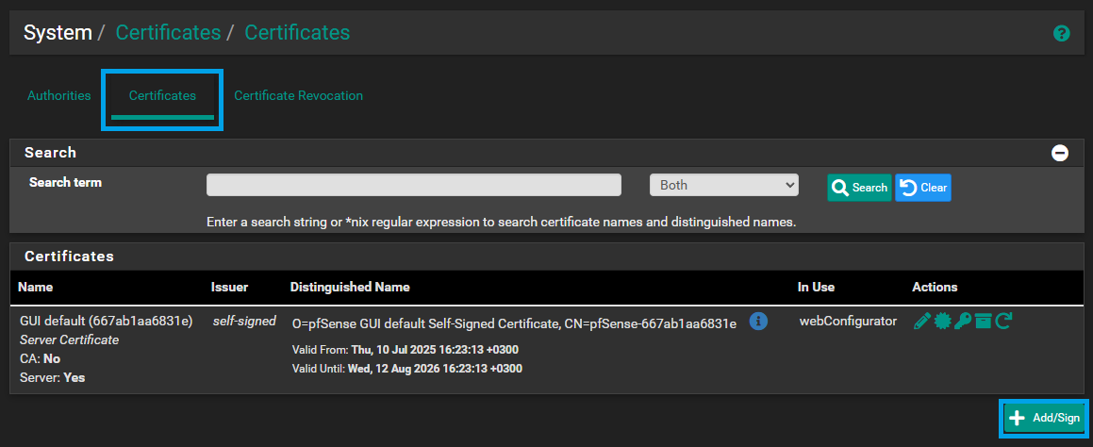Screen dimensions: 1093x447
Task: Open the Both search scope dropdown
Action: pyautogui.click(x=723, y=186)
